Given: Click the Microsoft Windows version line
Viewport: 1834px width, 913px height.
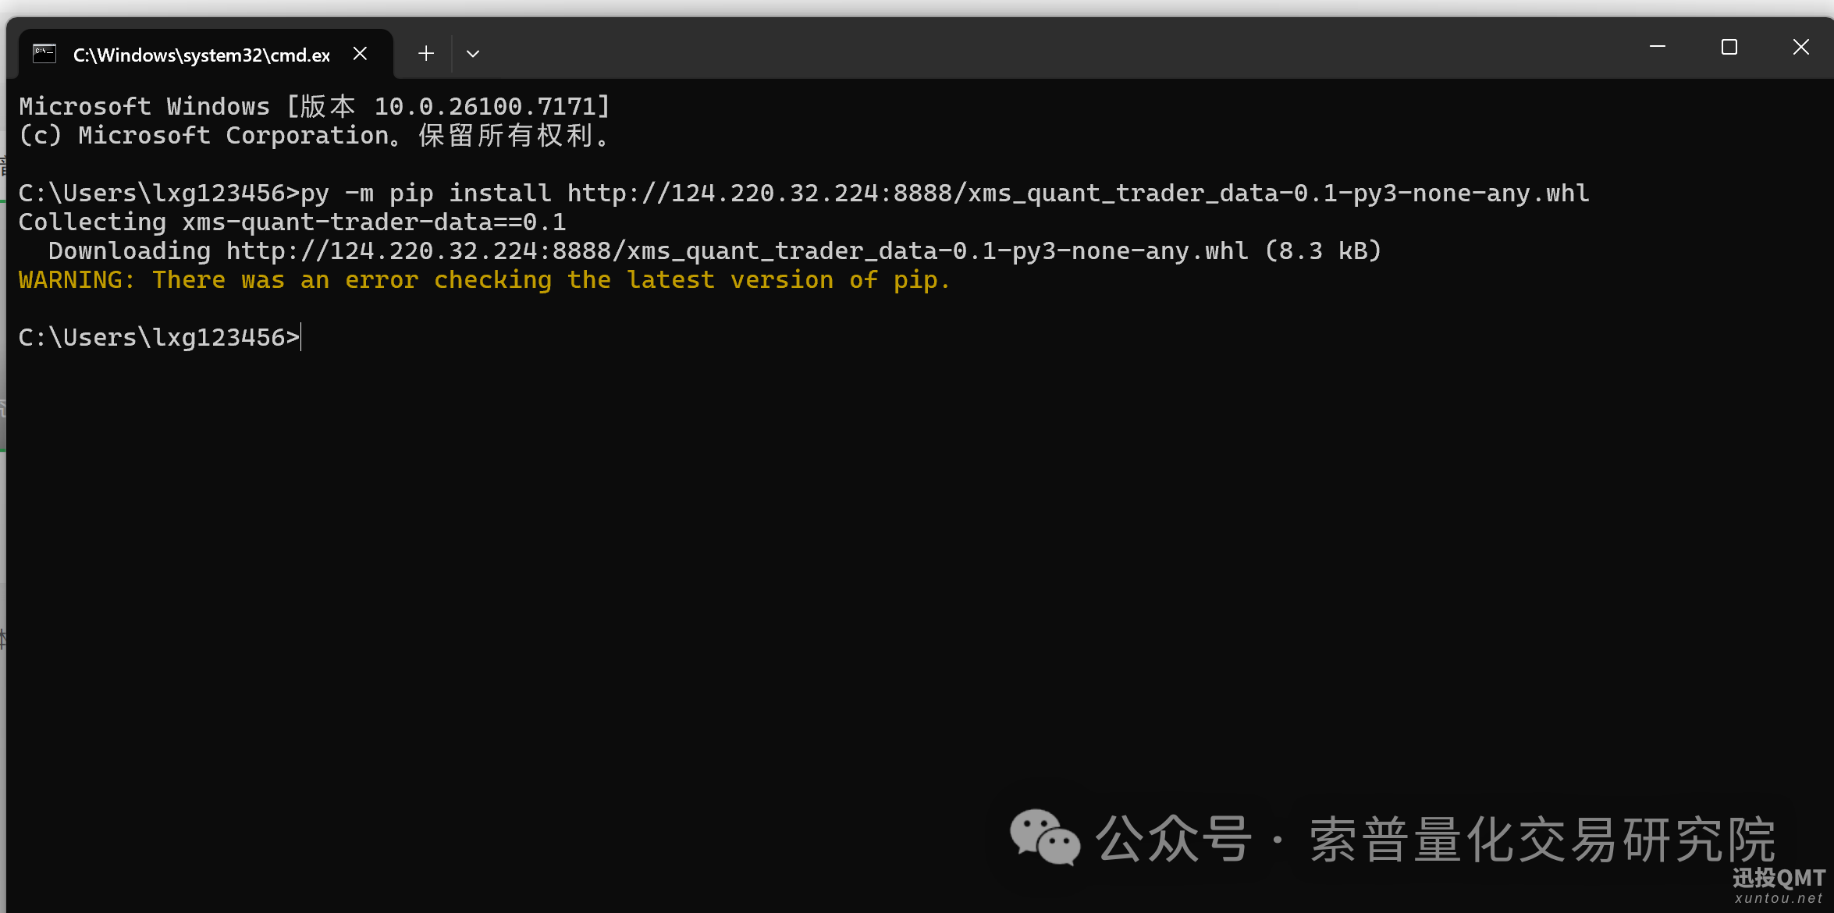Looking at the screenshot, I should [314, 107].
